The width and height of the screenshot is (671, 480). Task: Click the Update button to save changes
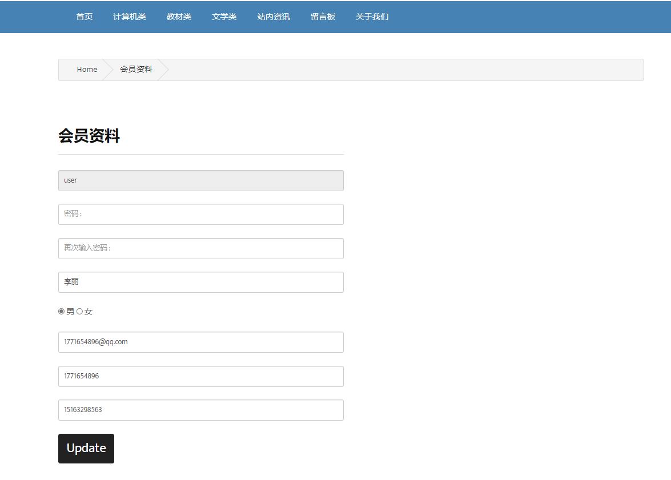coord(86,449)
